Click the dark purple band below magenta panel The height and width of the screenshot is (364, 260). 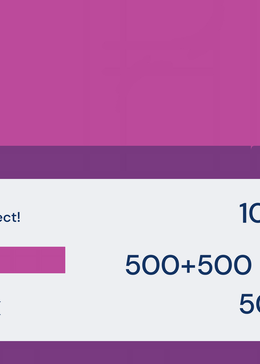(x=130, y=162)
